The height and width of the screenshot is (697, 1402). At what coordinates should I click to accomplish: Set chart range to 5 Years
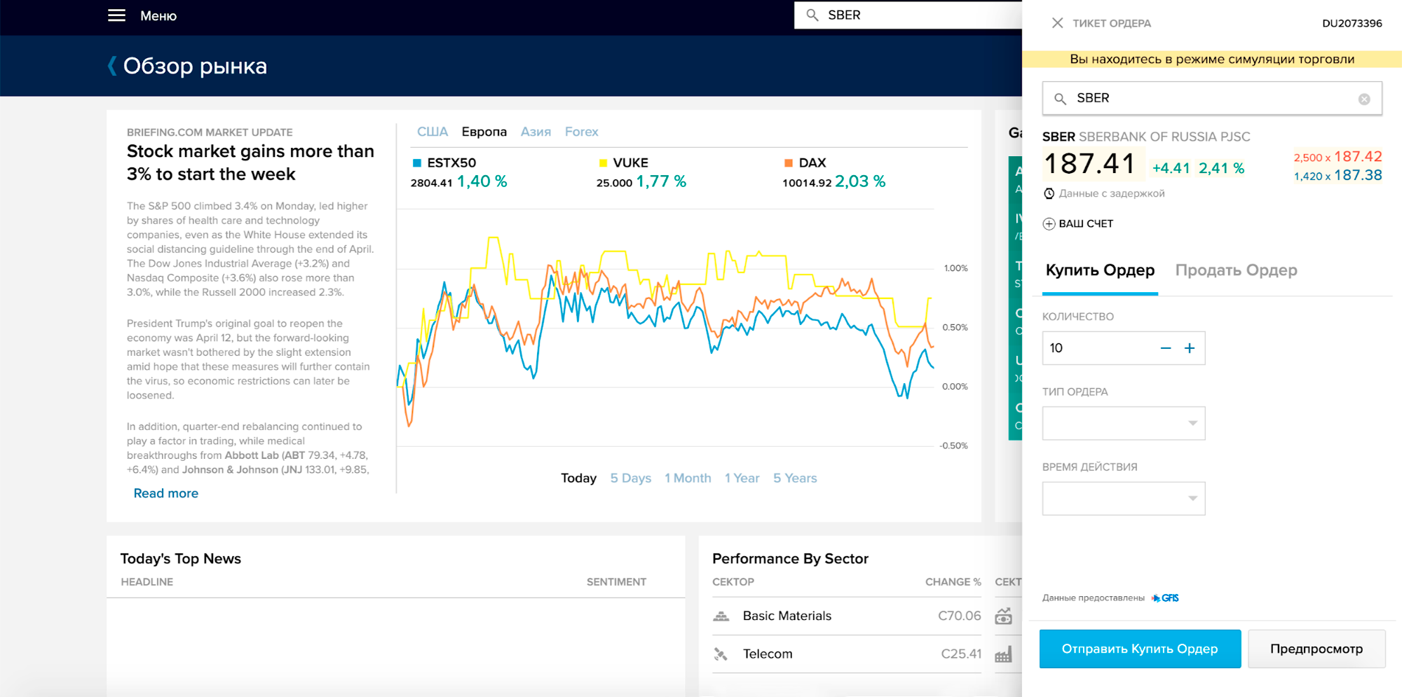pyautogui.click(x=795, y=478)
